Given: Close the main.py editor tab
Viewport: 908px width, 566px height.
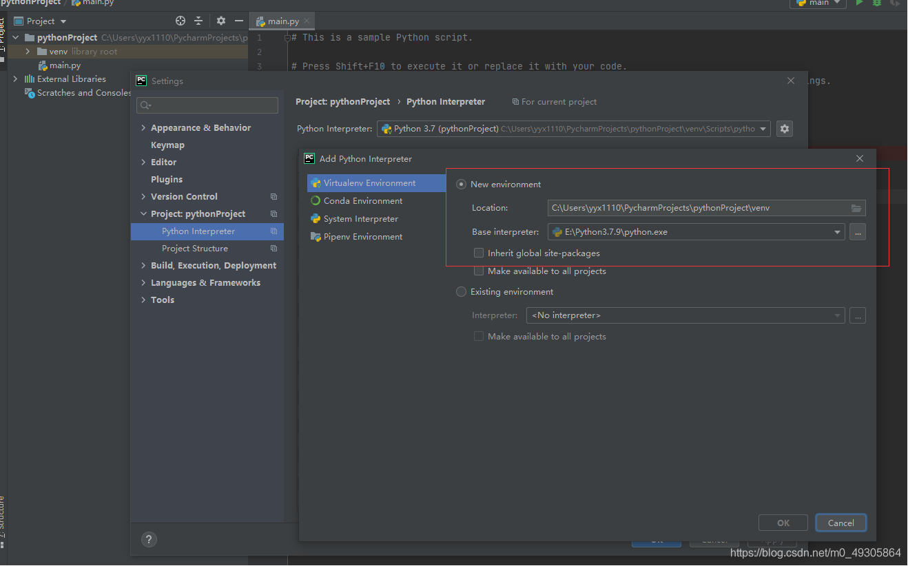Looking at the screenshot, I should tap(307, 21).
